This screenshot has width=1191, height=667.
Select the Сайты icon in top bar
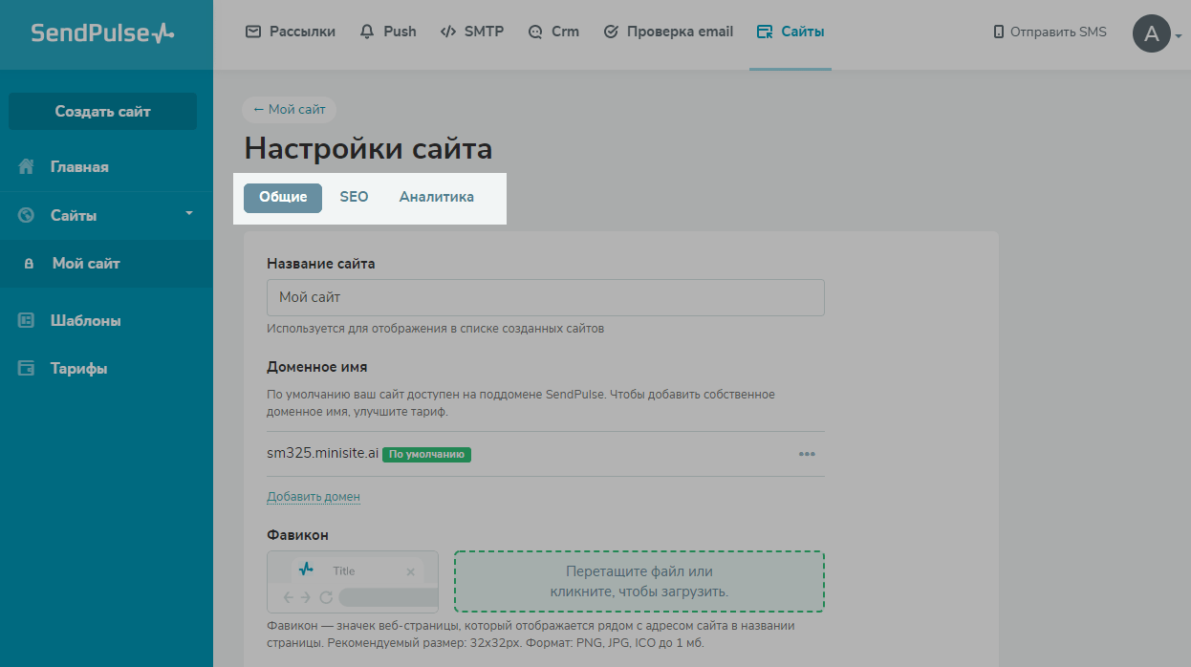pyautogui.click(x=765, y=30)
